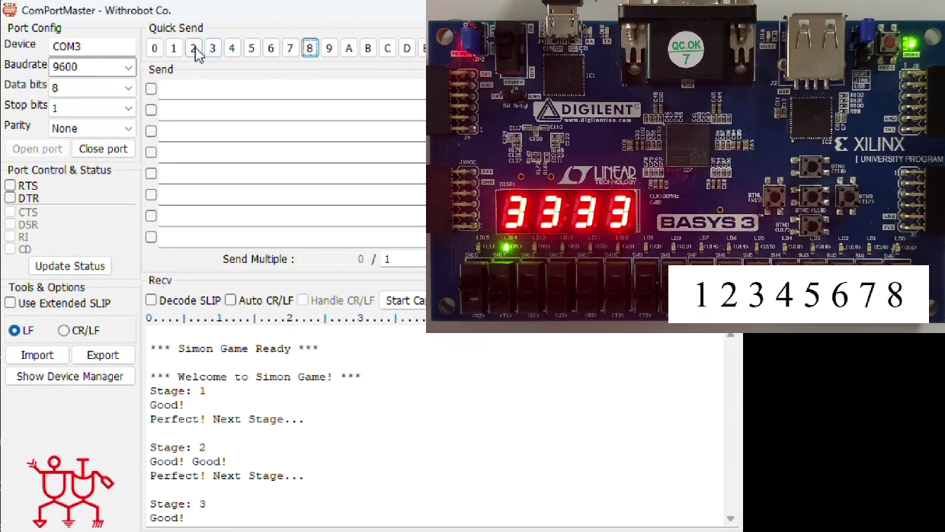Send quick character 8
The width and height of the screenshot is (945, 532).
309,48
